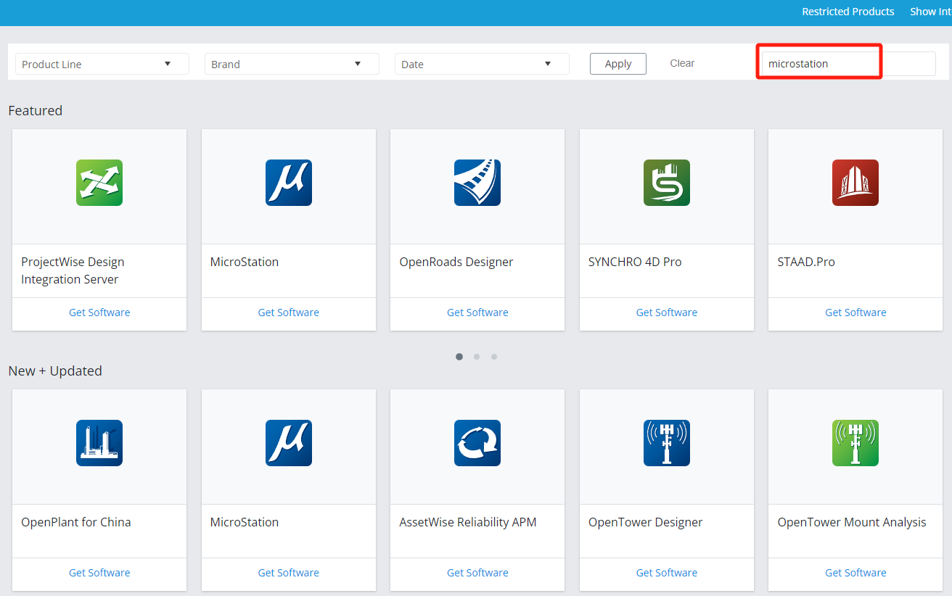Viewport: 952px width, 596px height.
Task: Click the OpenPlant for China title text
Action: pyautogui.click(x=76, y=522)
